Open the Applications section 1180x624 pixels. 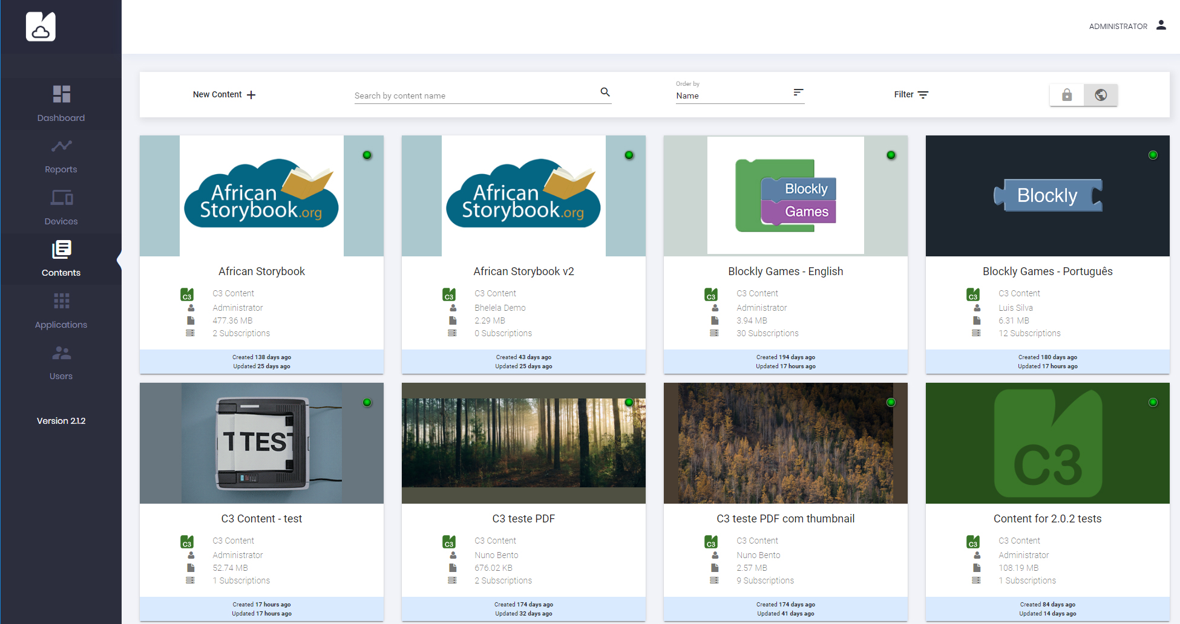(x=61, y=311)
